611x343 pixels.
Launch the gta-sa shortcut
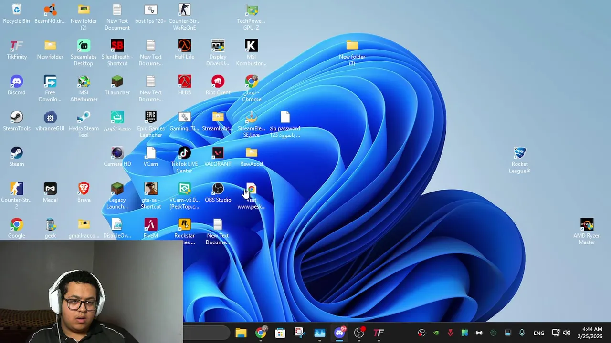[151, 196]
